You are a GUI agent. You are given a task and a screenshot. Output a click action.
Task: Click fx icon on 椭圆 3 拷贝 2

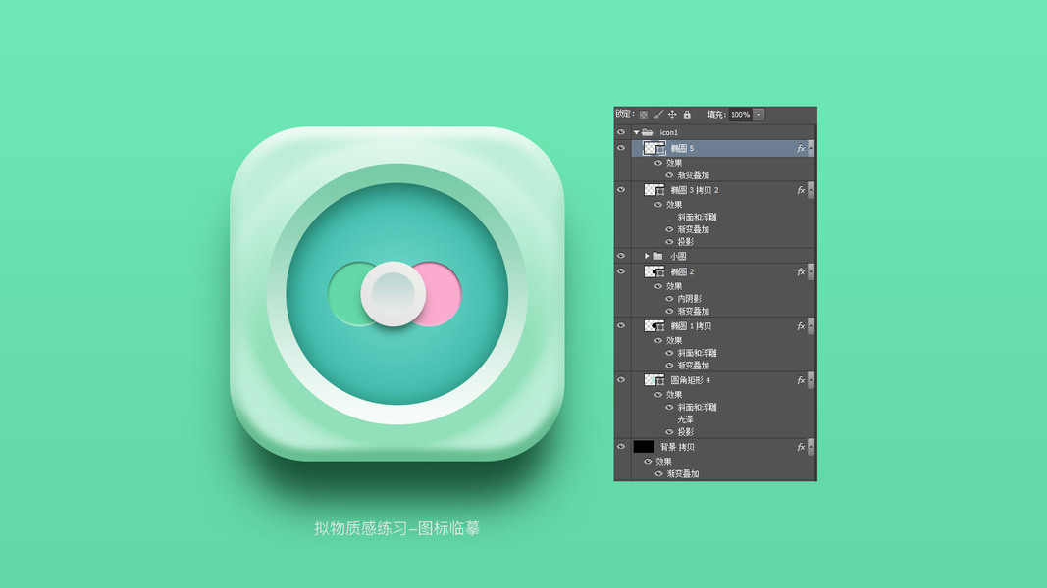tap(801, 190)
